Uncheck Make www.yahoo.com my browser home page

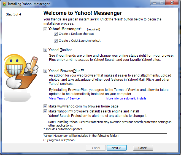coord(45,106)
